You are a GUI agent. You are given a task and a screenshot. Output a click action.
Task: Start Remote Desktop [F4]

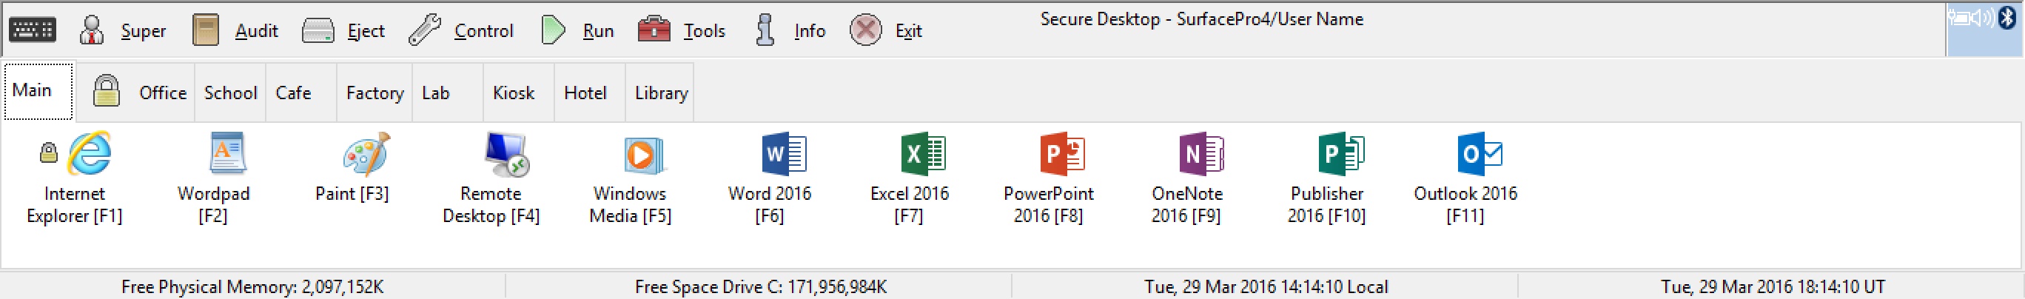[506, 154]
